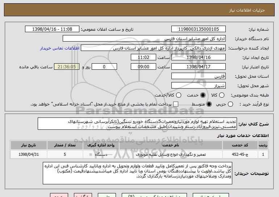279x197 pixels.
Task: Open the attached documents button marked (5)
Action: point(154,195)
